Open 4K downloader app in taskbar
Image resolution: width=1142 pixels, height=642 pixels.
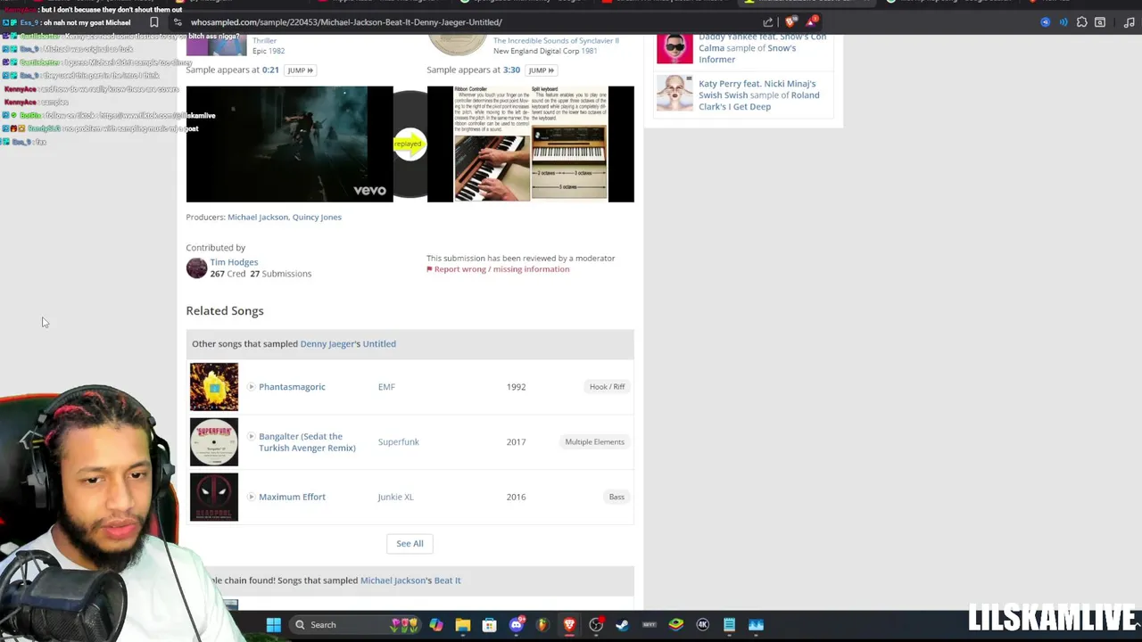point(702,624)
